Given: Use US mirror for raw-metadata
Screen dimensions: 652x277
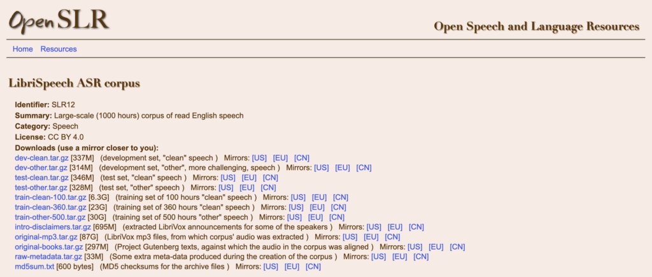Looking at the screenshot, I should (x=379, y=257).
